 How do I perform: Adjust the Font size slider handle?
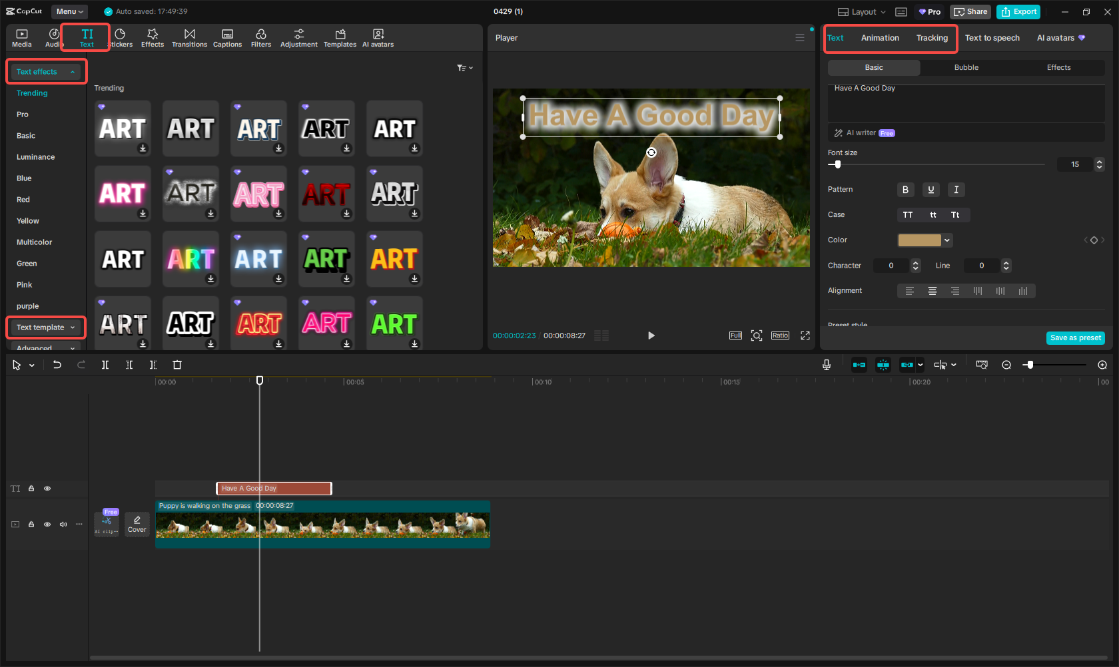click(x=838, y=164)
